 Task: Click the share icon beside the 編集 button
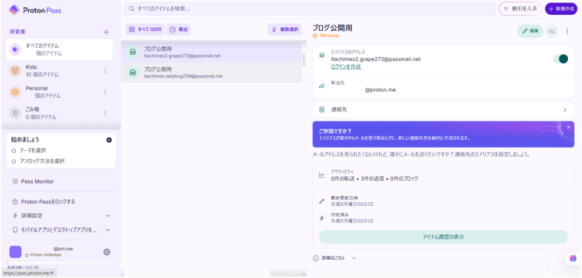(x=551, y=31)
